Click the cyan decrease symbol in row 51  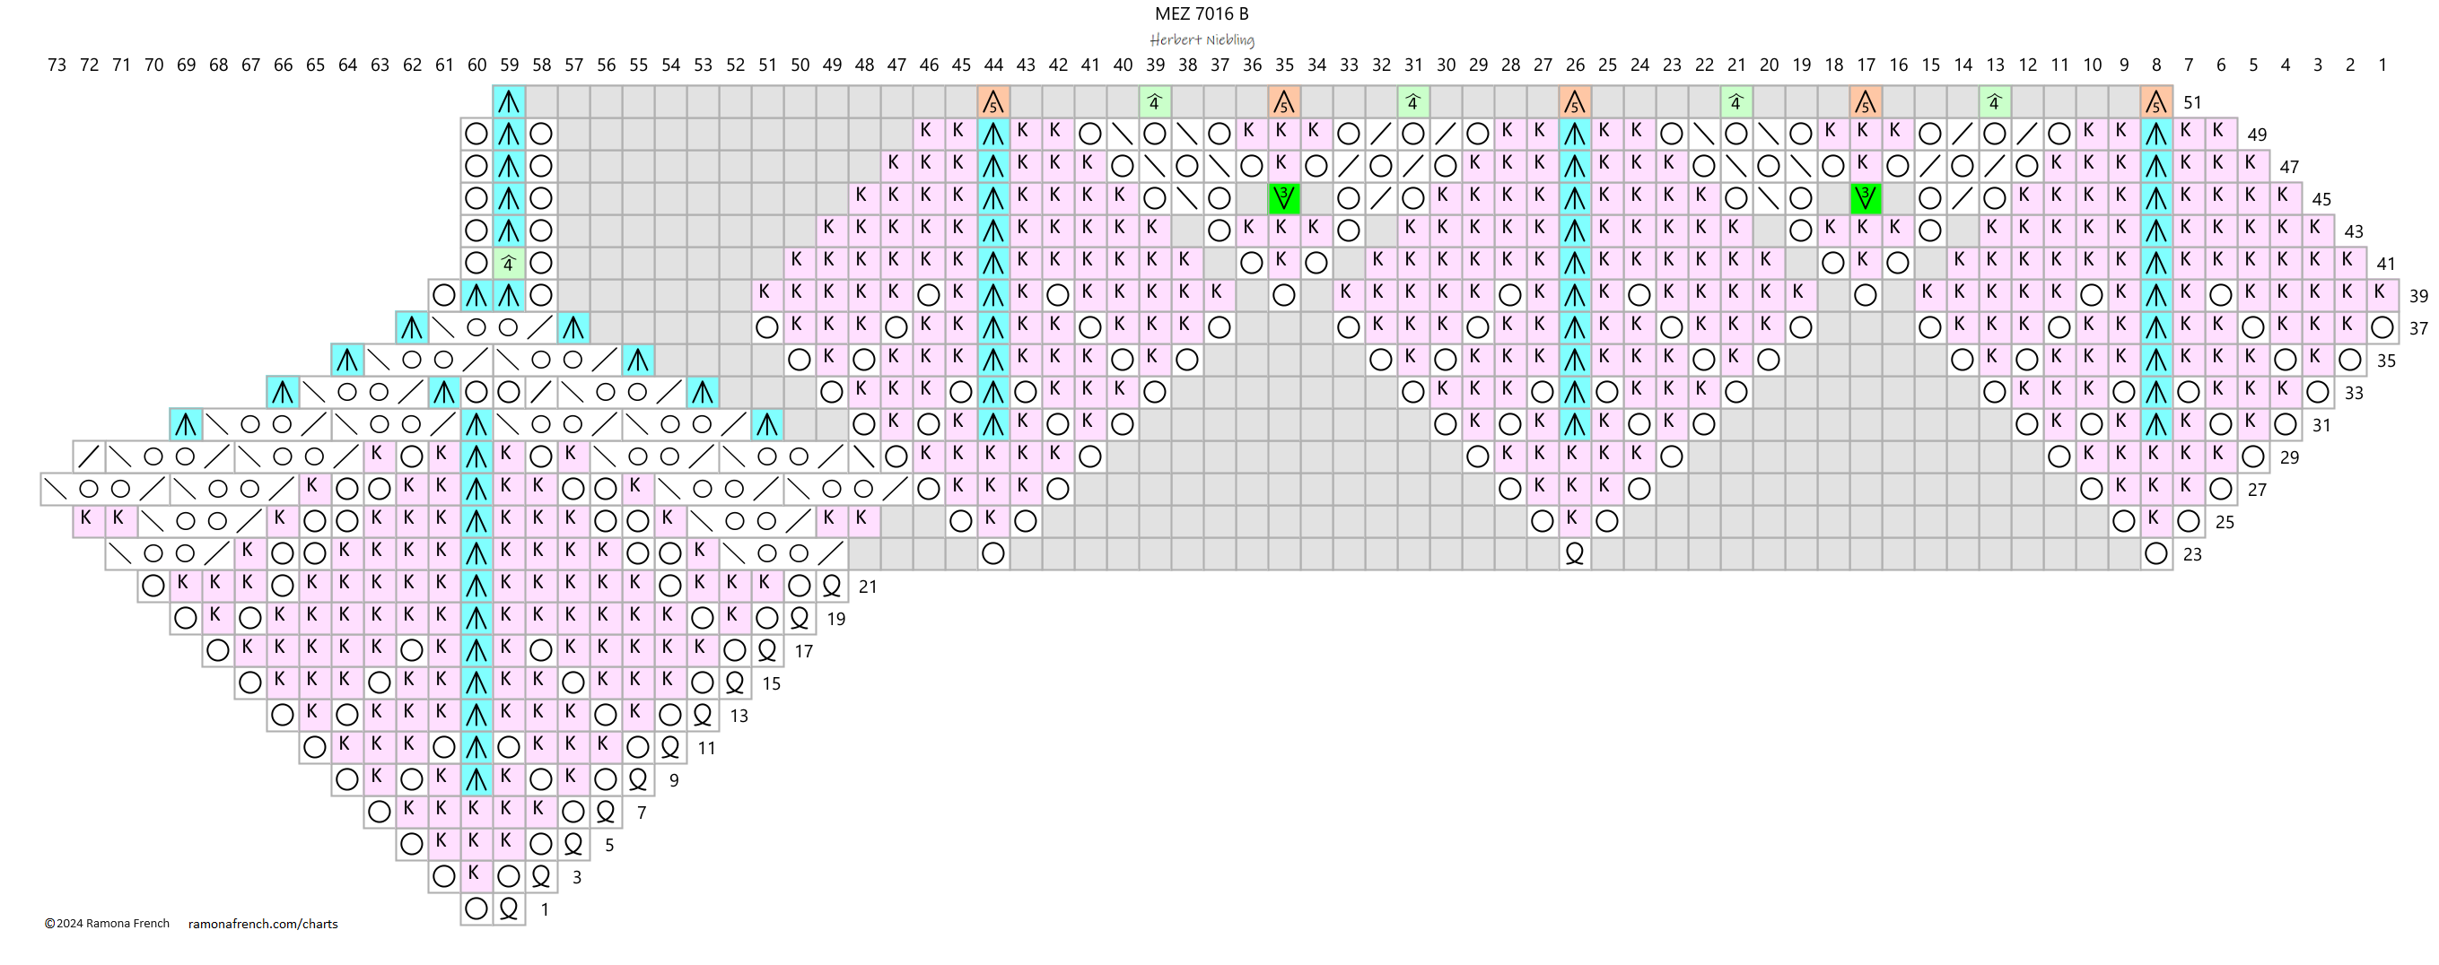509,101
